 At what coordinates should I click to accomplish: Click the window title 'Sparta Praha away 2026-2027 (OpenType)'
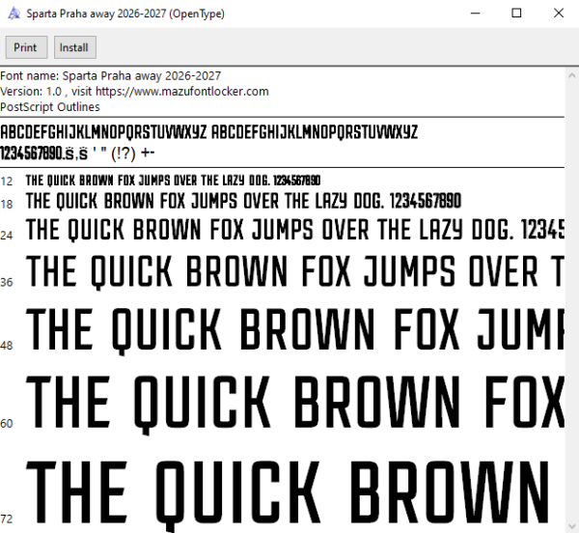[125, 14]
